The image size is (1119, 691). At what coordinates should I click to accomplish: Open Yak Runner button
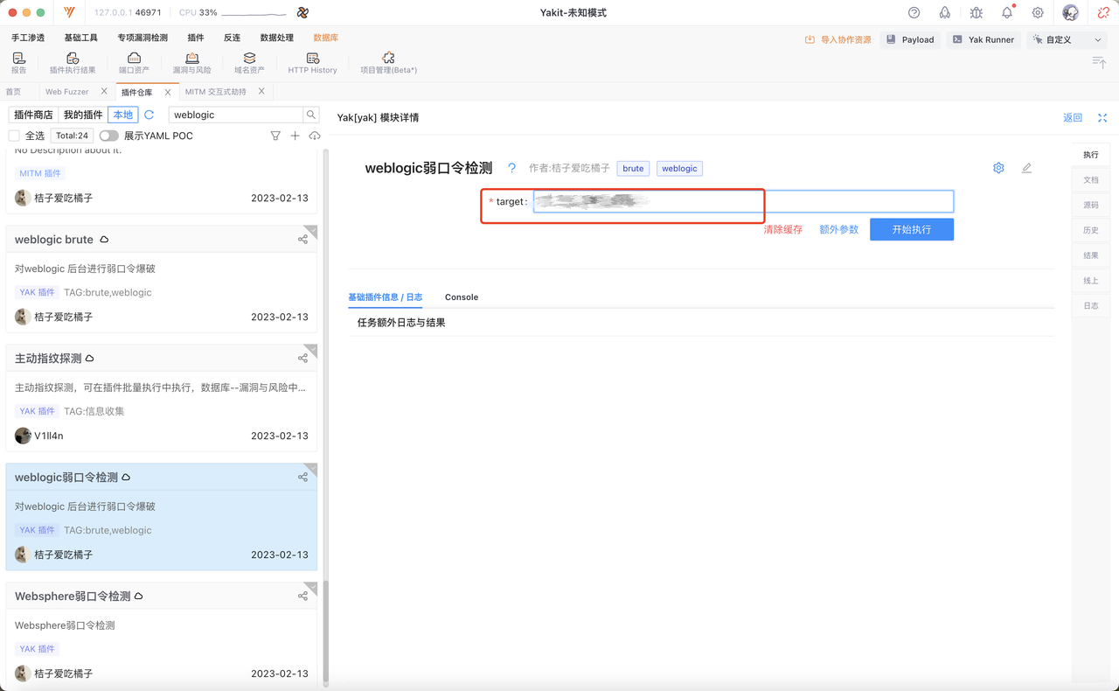click(983, 39)
